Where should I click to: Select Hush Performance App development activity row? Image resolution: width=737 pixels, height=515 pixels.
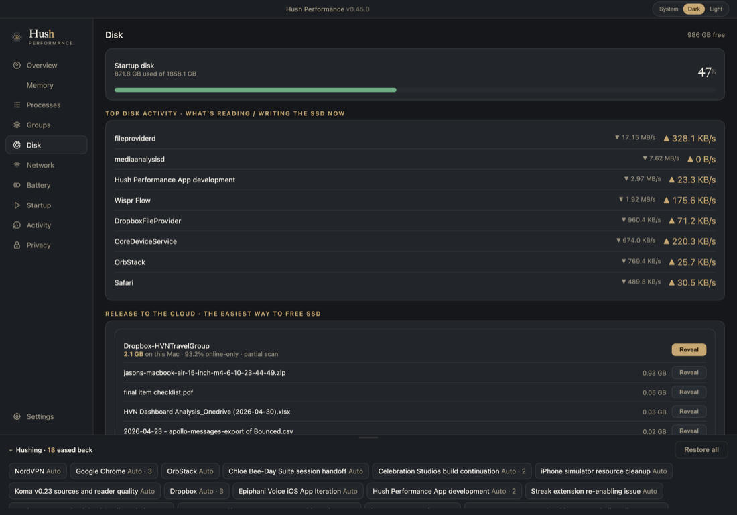pos(415,180)
